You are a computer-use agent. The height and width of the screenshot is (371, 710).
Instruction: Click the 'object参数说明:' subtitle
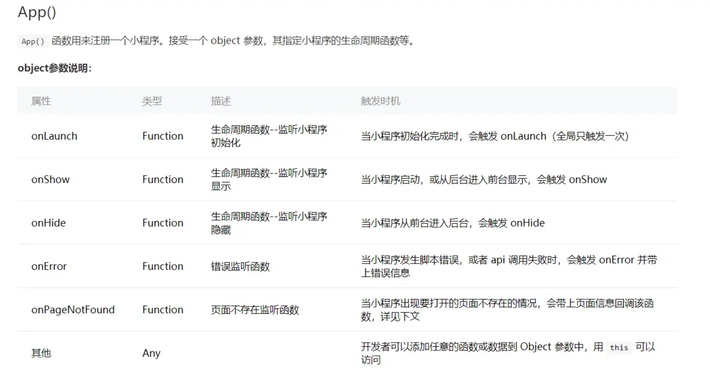(55, 68)
